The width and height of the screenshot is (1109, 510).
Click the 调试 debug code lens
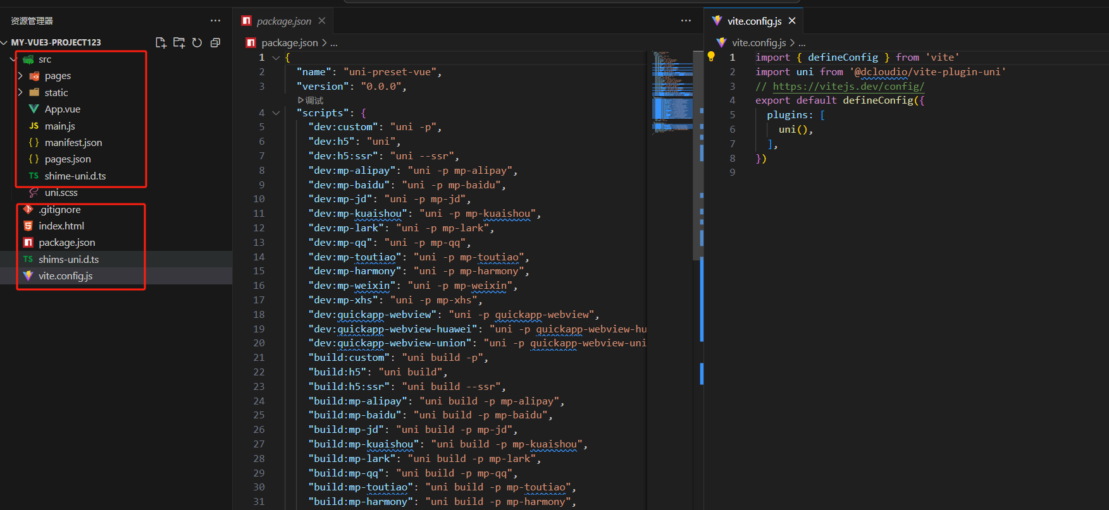(311, 100)
